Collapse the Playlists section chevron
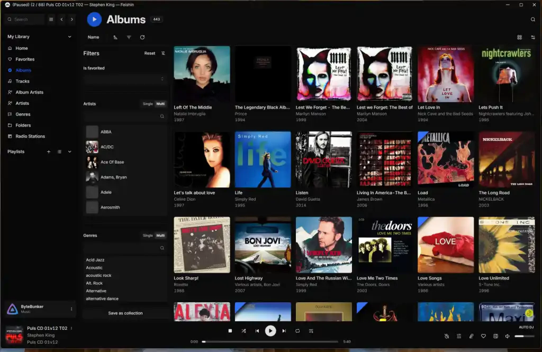 coord(70,152)
